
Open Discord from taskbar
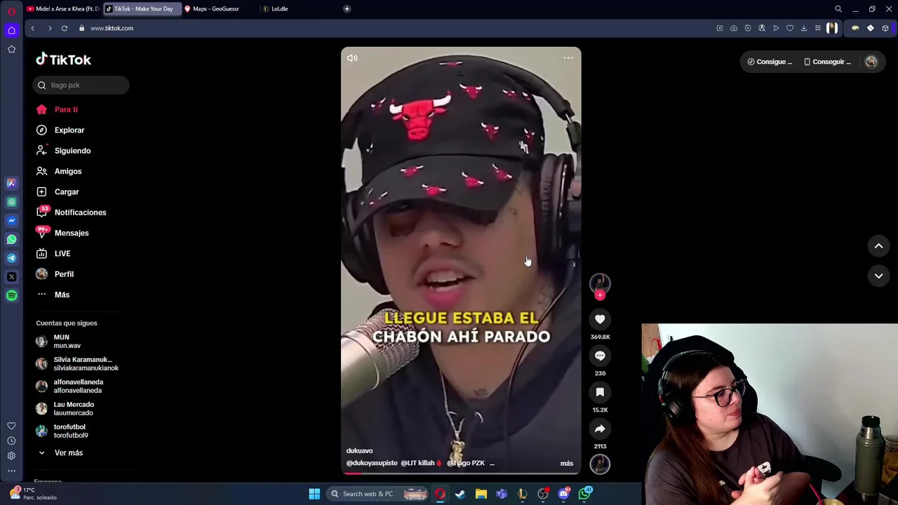click(x=564, y=494)
